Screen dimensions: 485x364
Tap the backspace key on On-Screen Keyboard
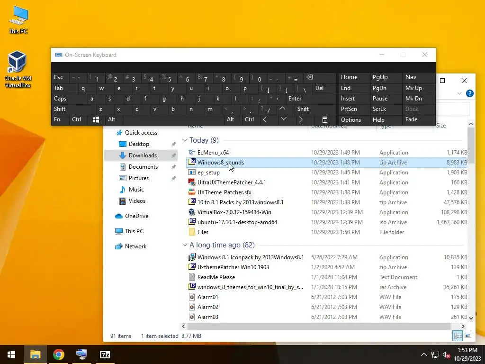pos(320,78)
